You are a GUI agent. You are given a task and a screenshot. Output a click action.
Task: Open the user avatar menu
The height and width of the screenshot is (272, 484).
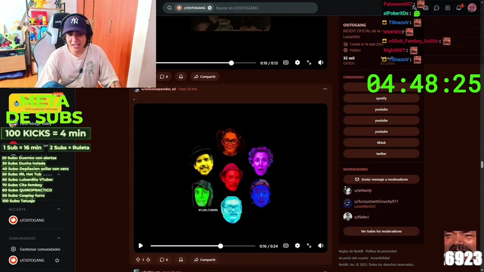pyautogui.click(x=472, y=8)
